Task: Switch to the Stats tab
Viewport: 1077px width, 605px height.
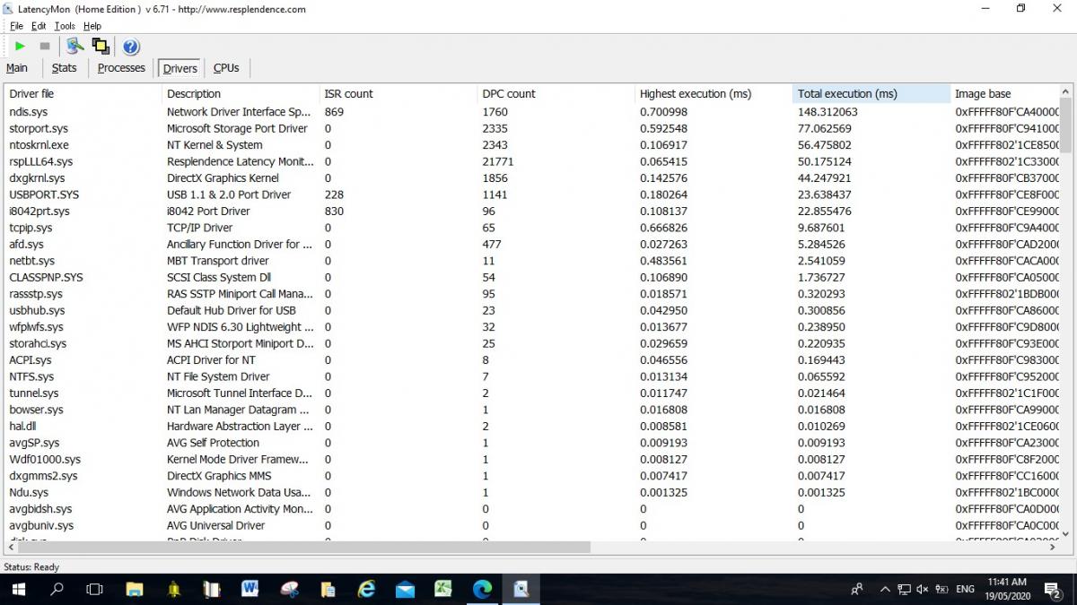Action: pos(65,68)
